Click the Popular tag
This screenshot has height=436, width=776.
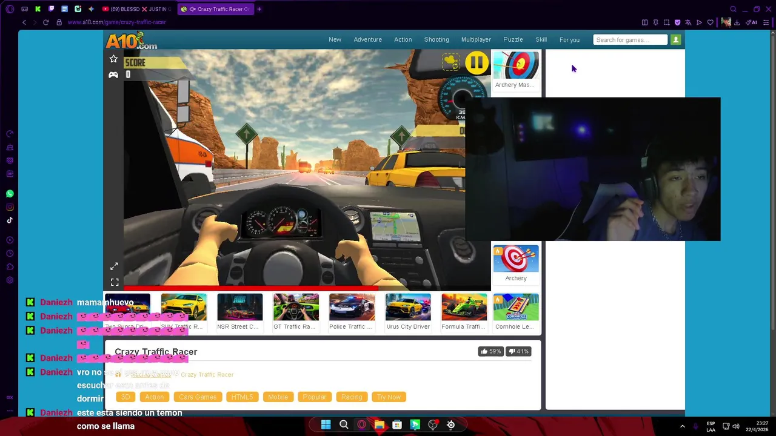tap(315, 397)
